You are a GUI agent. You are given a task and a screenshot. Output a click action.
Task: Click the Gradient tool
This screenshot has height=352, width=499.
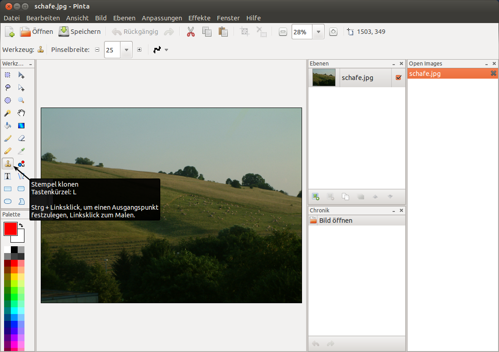(x=21, y=126)
